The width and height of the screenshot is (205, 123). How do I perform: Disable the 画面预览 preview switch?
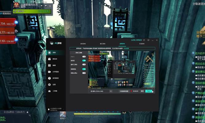point(84,69)
